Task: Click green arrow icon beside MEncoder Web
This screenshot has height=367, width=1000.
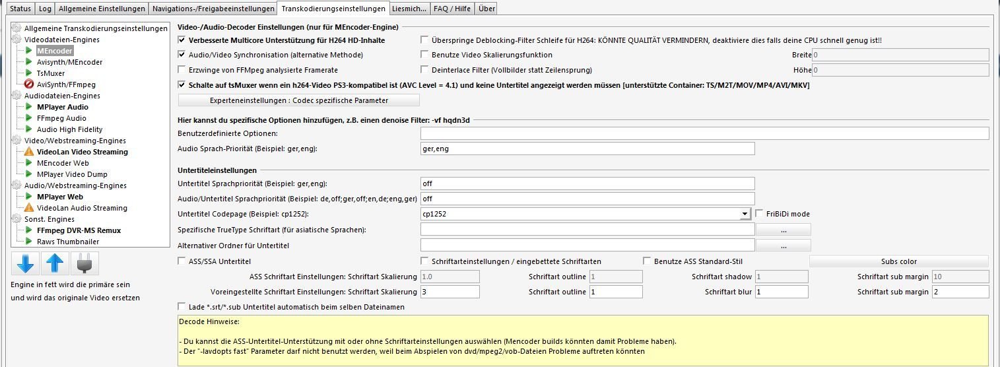Action: 29,163
